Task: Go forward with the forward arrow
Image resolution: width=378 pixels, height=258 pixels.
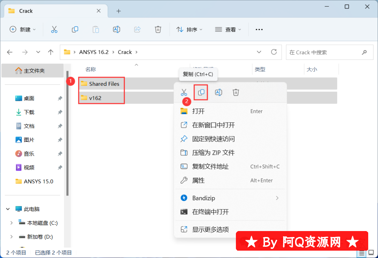Action: pyautogui.click(x=25, y=52)
